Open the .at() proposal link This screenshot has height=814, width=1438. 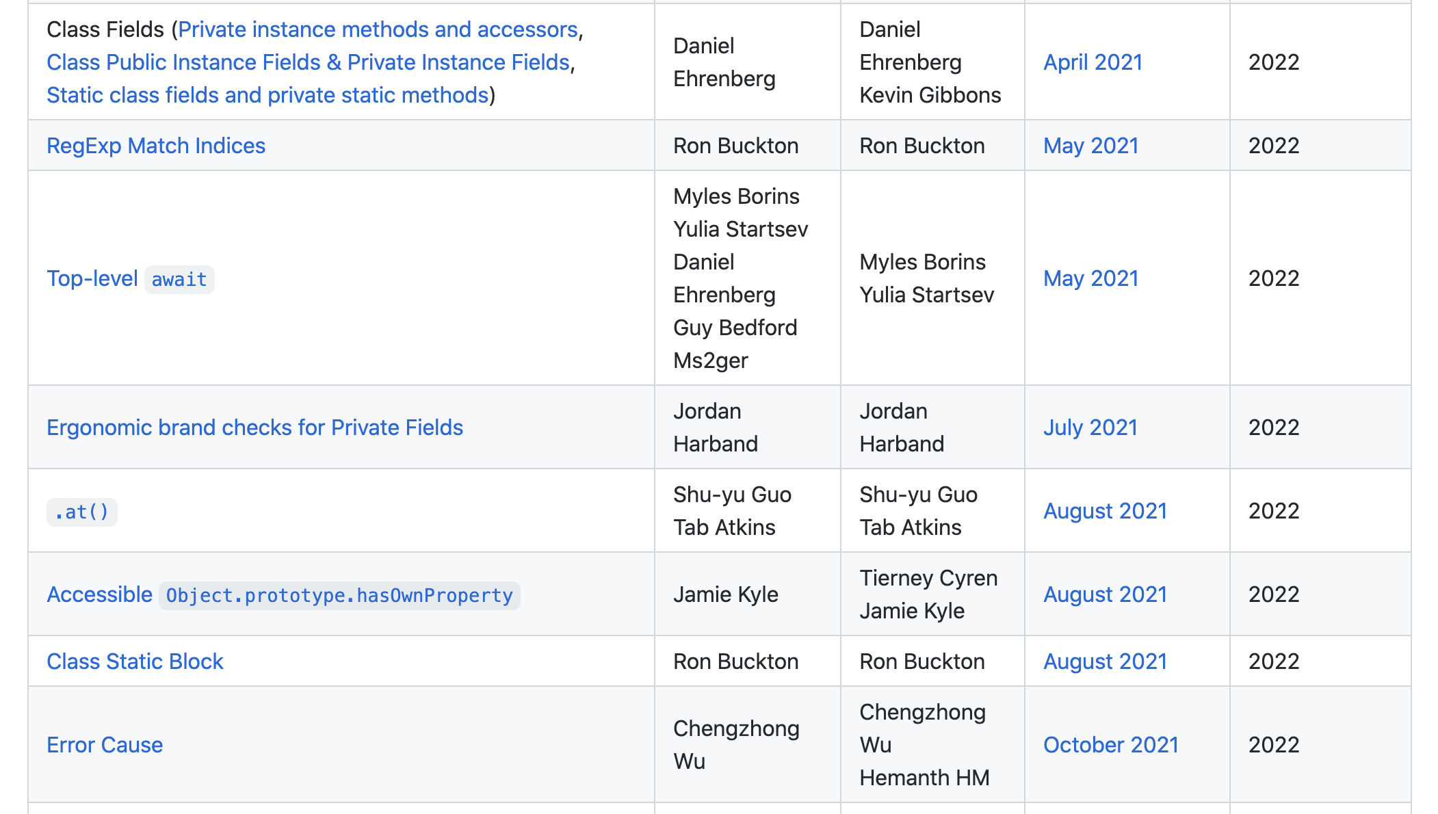[81, 512]
